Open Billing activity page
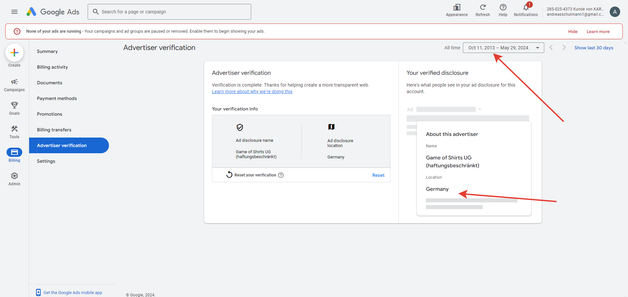The image size is (628, 297). (52, 67)
